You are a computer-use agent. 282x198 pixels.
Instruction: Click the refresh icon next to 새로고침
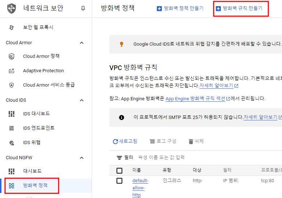point(115,142)
